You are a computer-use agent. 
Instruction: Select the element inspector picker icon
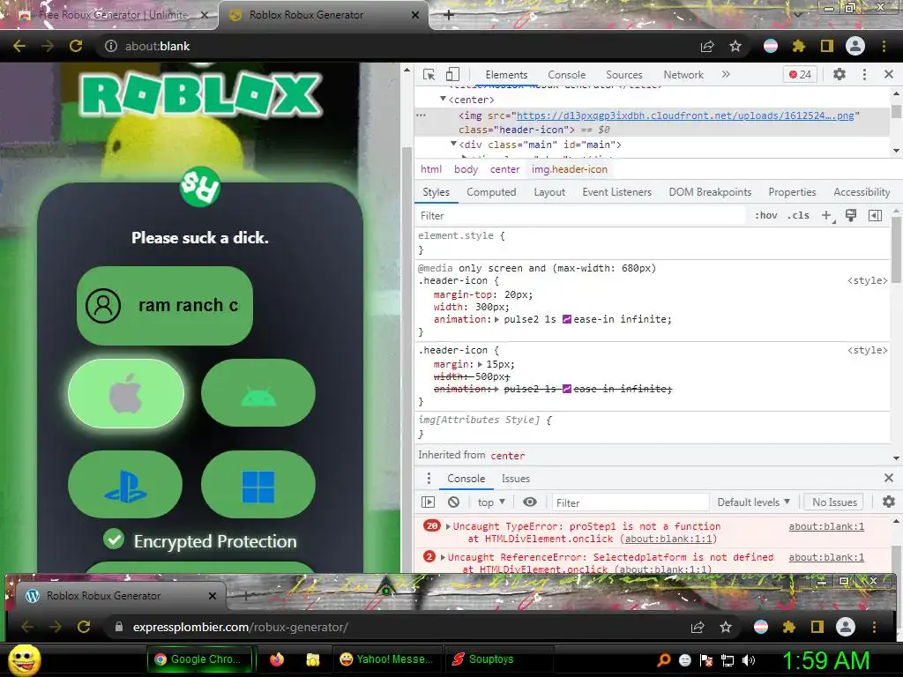(x=429, y=74)
